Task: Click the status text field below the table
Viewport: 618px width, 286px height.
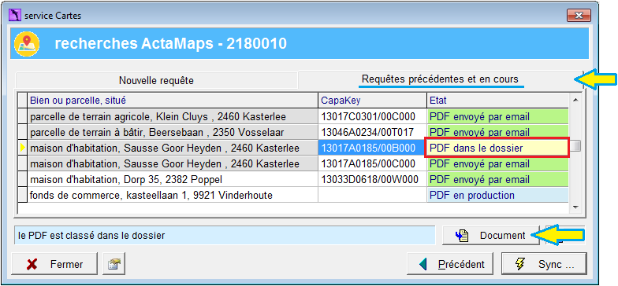Action: (225, 236)
